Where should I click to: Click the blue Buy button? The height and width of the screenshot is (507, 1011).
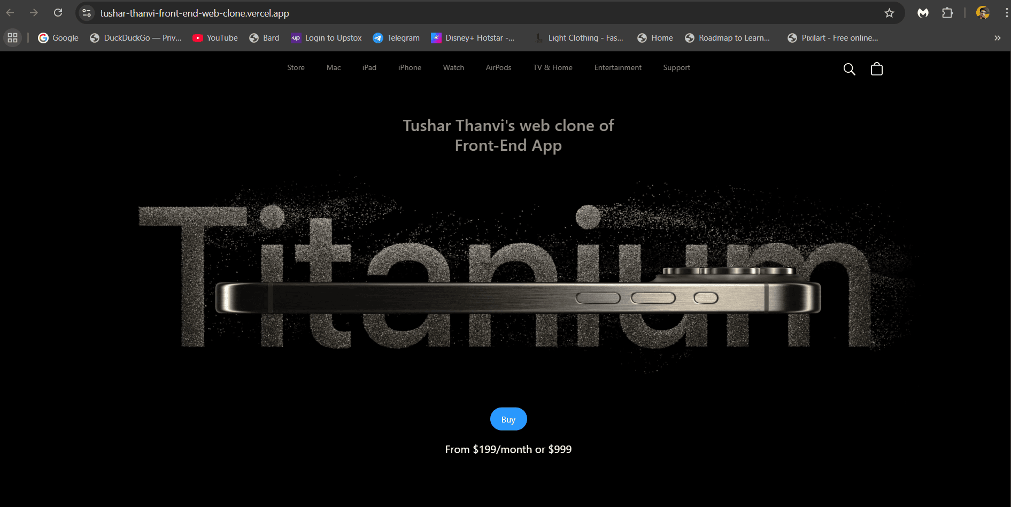tap(508, 419)
